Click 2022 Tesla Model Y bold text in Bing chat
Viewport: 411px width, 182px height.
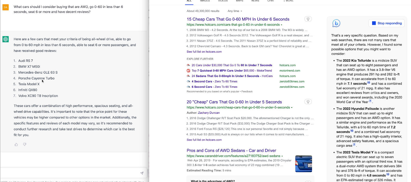coord(358,152)
